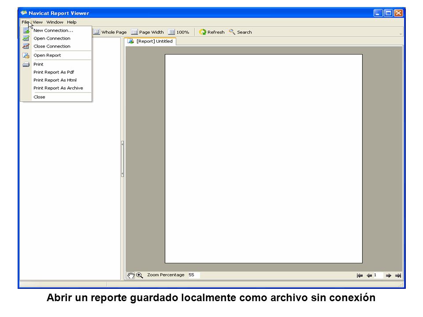Select the hand pan tool
The height and width of the screenshot is (317, 423).
pyautogui.click(x=131, y=275)
